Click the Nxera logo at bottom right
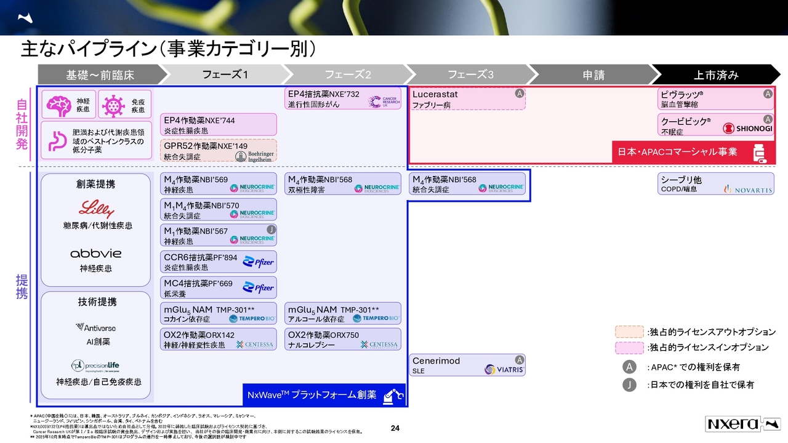788x443 pixels. pos(742,424)
